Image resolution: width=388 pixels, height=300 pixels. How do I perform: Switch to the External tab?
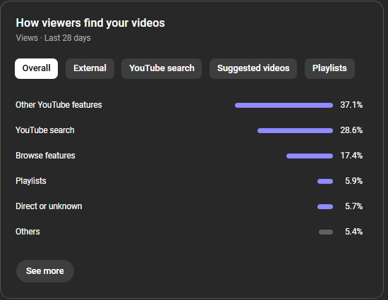(x=90, y=68)
